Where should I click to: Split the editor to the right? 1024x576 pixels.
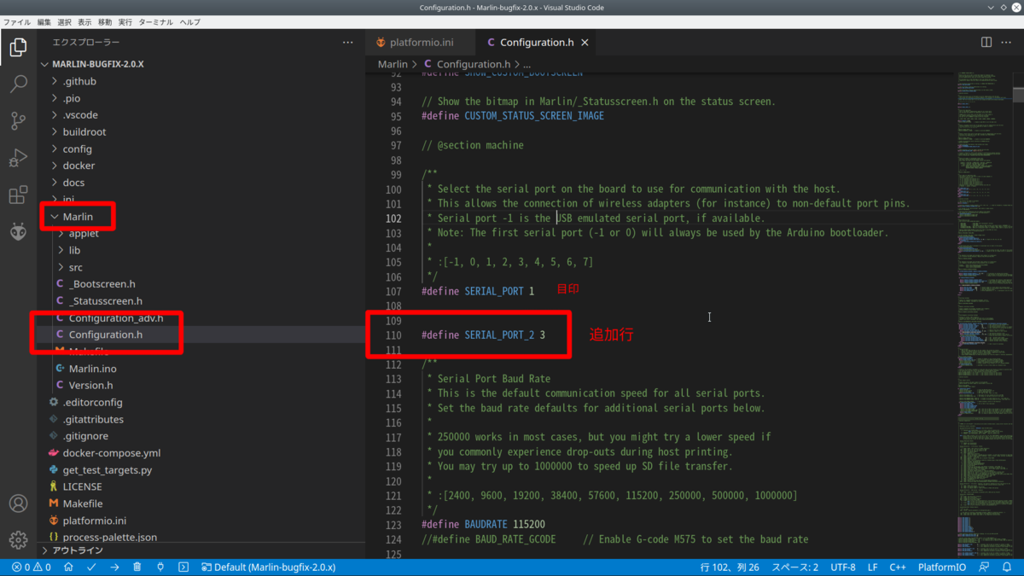[x=986, y=42]
